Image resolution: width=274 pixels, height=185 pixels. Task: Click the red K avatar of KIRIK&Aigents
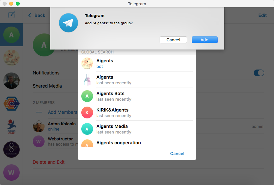click(87, 113)
